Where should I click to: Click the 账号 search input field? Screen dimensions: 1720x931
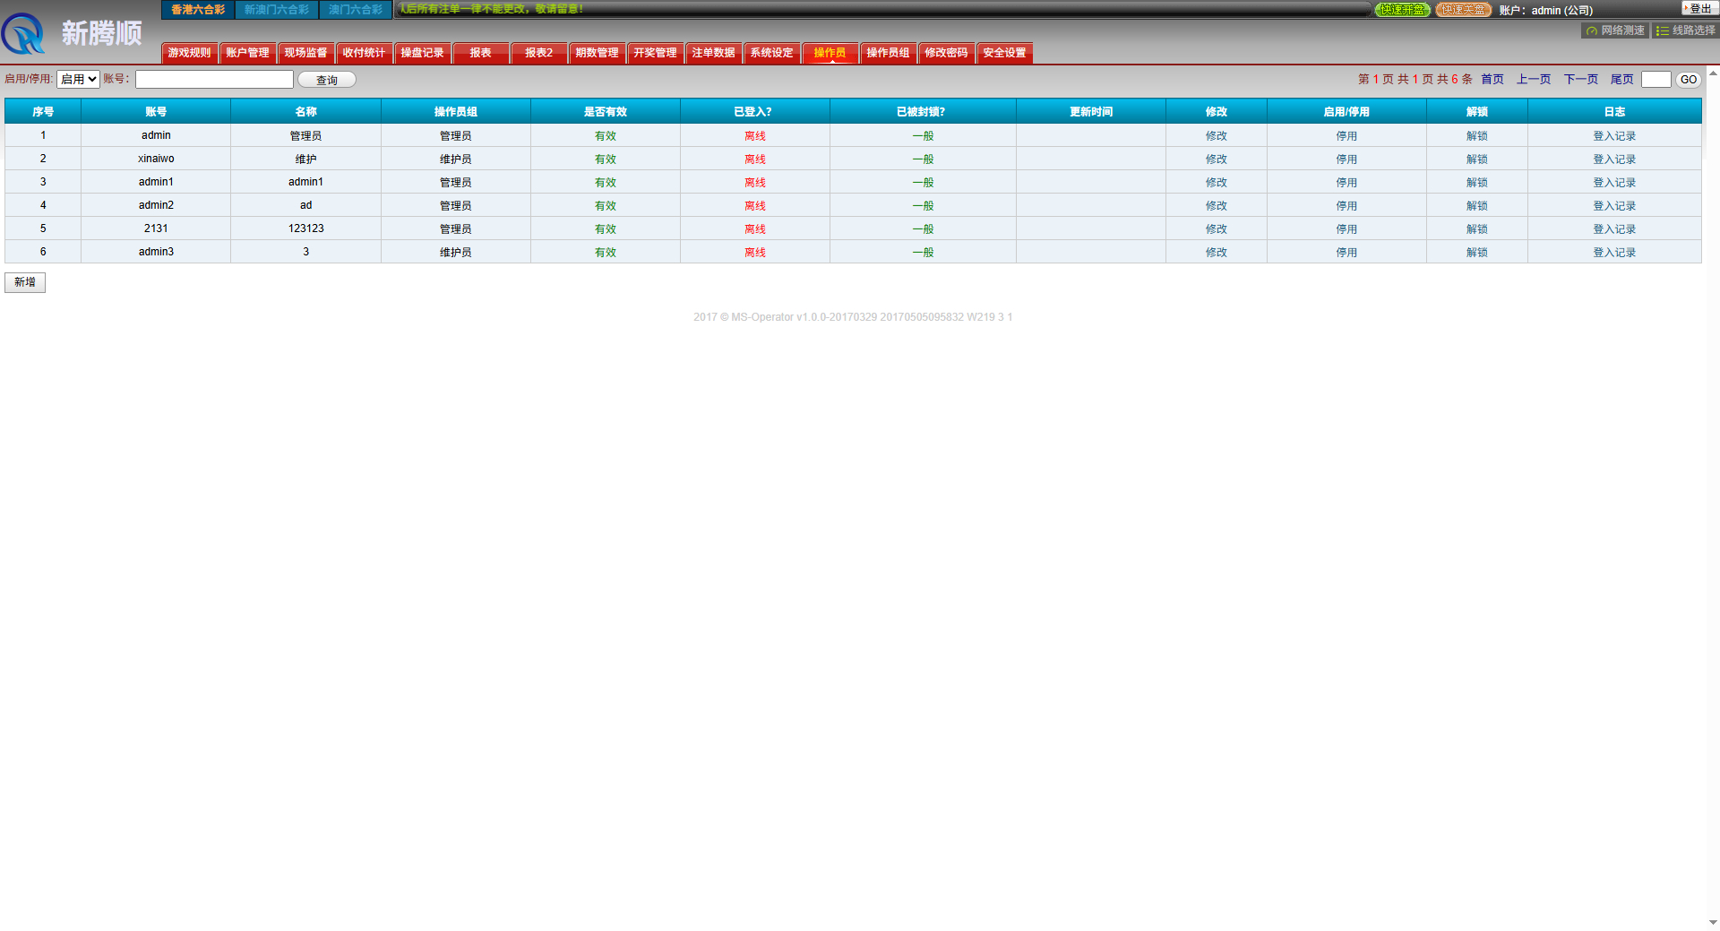pos(214,80)
